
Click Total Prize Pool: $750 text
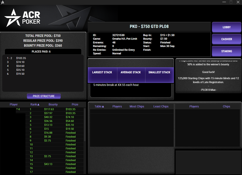(43, 36)
